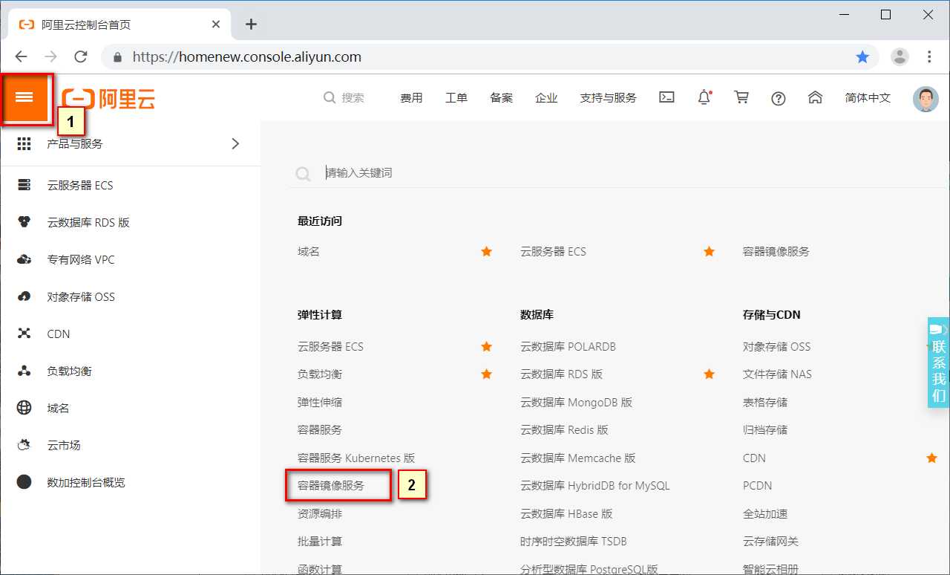This screenshot has width=950, height=575.
Task: Open the hamburger menu button
Action: click(x=24, y=97)
